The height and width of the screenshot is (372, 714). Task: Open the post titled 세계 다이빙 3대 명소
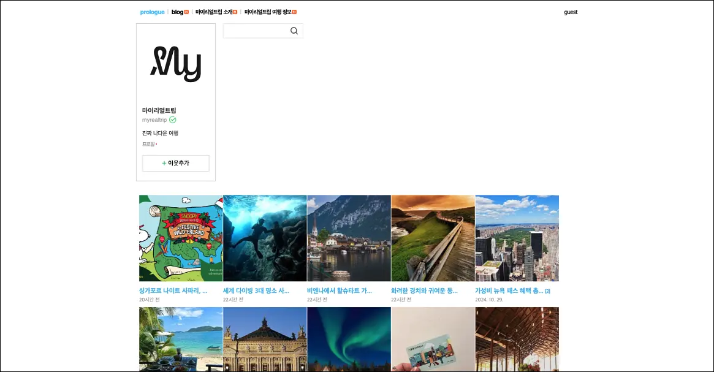[256, 290]
